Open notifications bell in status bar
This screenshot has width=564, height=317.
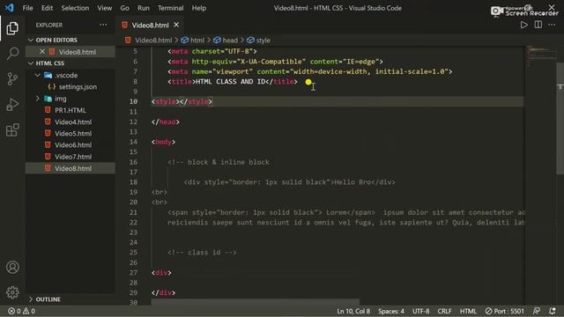[553, 311]
